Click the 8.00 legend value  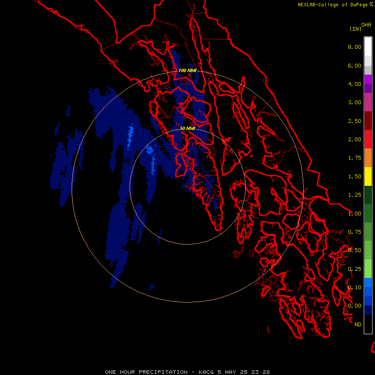coord(355,47)
